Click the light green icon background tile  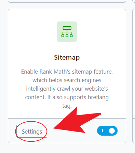tap(67, 32)
